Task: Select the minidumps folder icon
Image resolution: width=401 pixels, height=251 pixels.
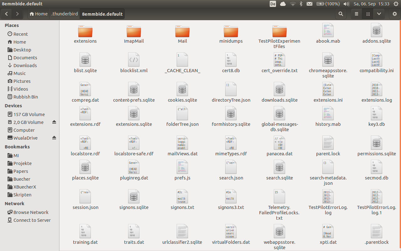Action: pyautogui.click(x=231, y=31)
